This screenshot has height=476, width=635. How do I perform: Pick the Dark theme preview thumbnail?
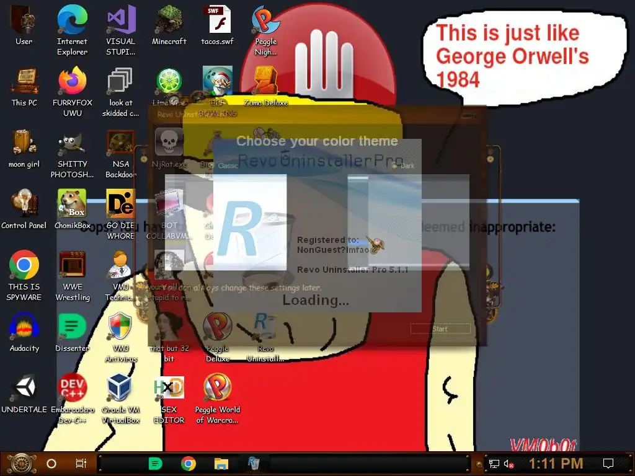click(408, 222)
